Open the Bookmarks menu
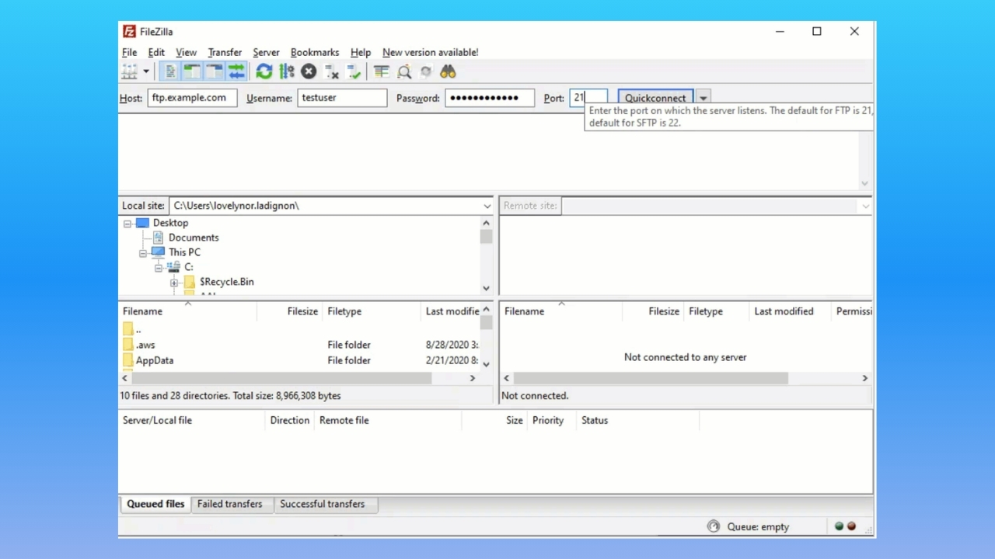995x559 pixels. (x=315, y=52)
